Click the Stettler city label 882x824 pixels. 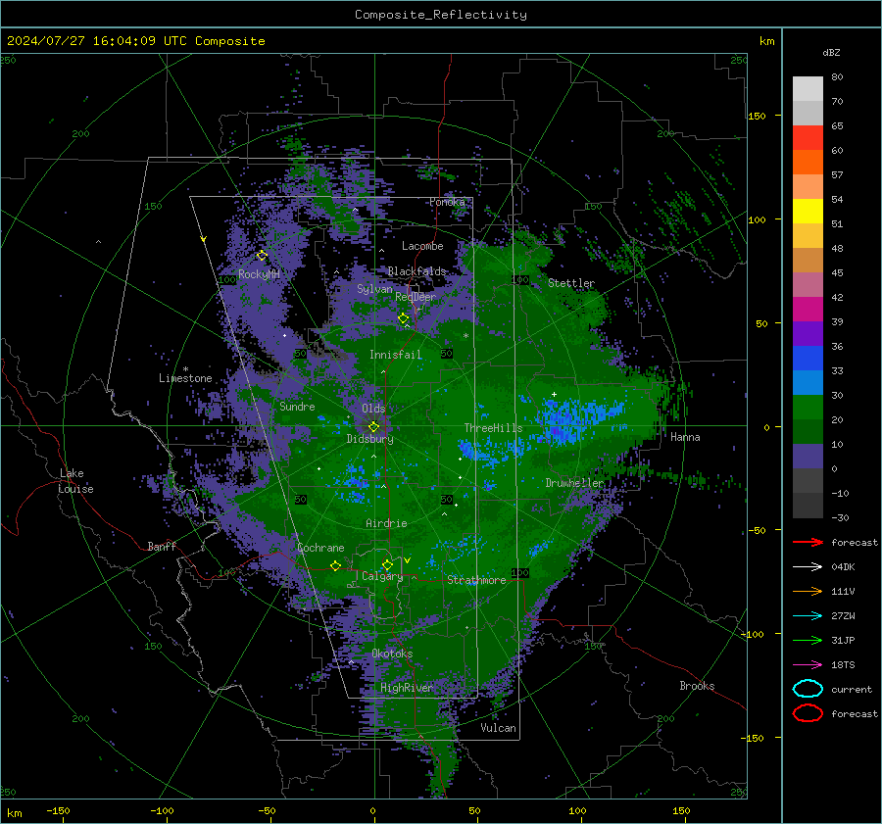click(571, 283)
